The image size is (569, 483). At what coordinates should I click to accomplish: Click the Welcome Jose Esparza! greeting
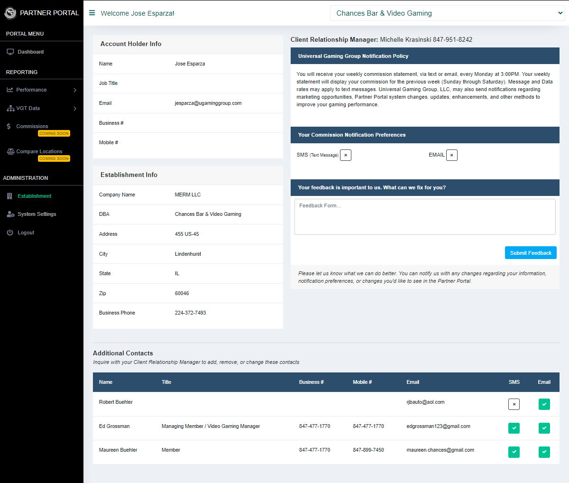(138, 13)
